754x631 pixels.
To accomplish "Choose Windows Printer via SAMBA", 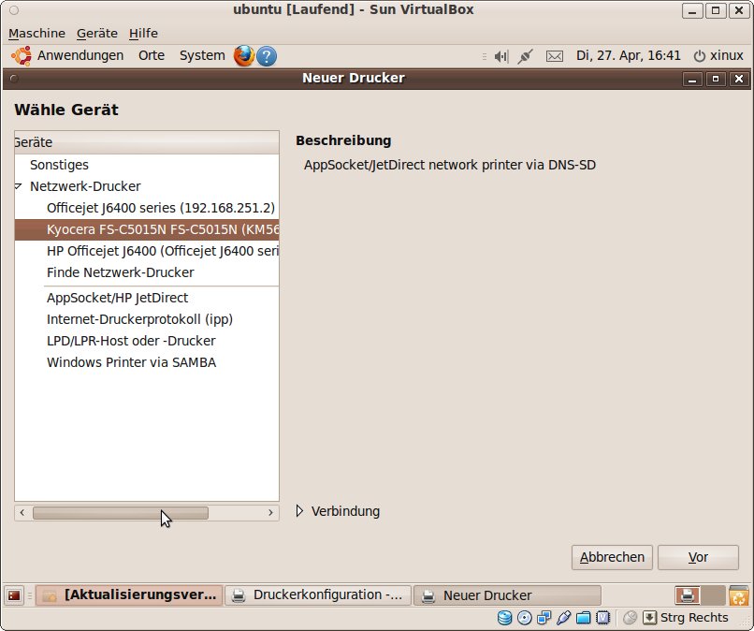I will 130,362.
